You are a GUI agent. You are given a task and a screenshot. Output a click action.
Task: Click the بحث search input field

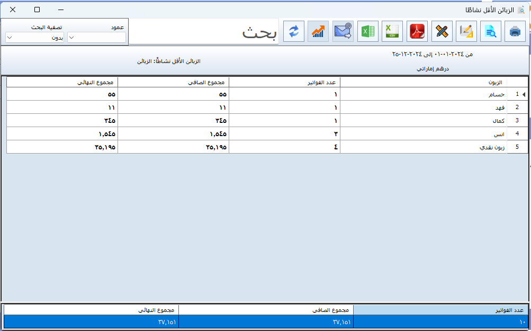[x=204, y=32]
